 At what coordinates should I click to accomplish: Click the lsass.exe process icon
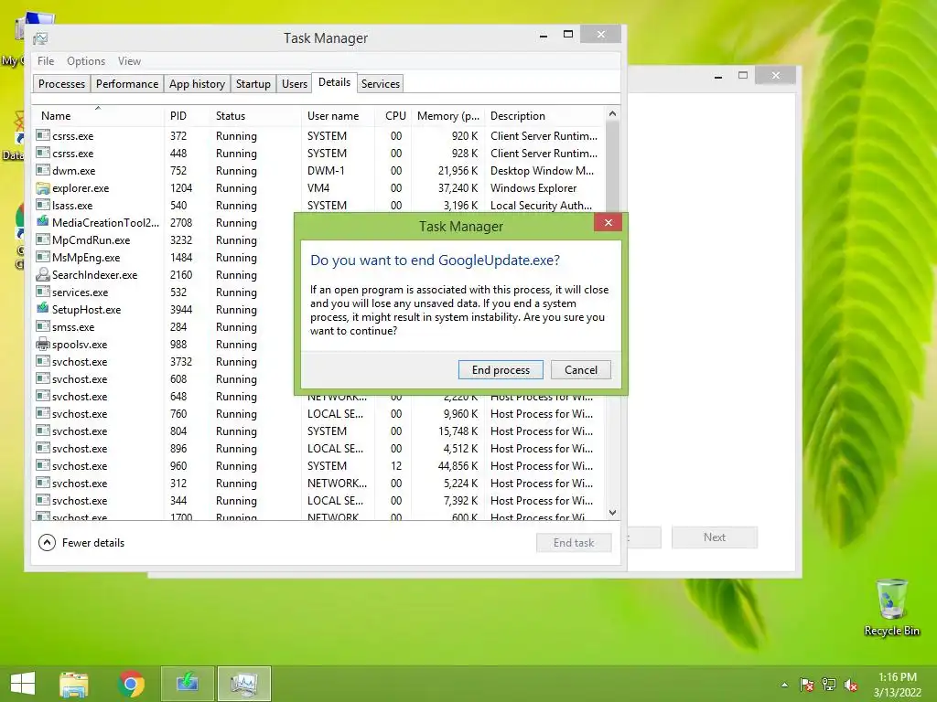(x=42, y=206)
